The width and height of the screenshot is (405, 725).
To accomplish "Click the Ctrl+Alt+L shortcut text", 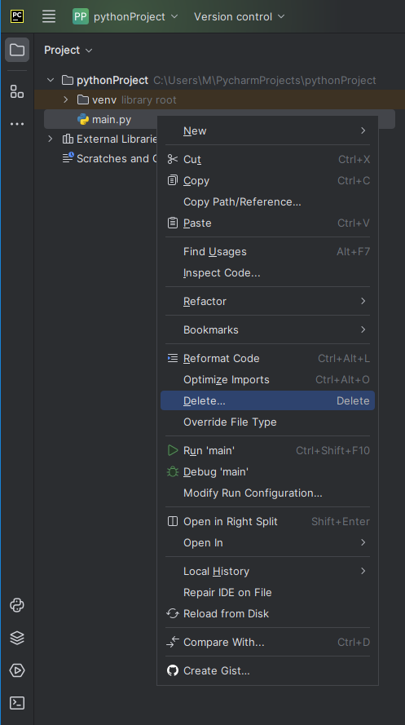I will (344, 358).
